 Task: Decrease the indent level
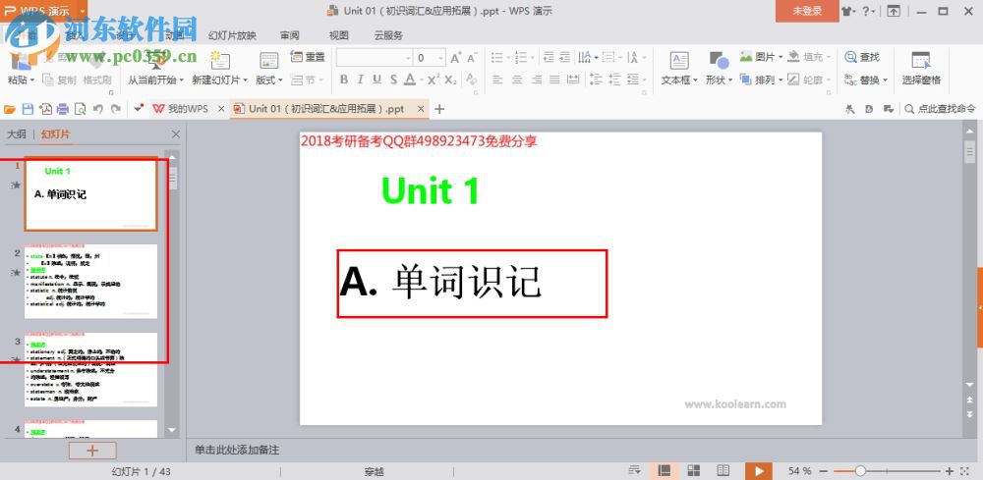549,58
